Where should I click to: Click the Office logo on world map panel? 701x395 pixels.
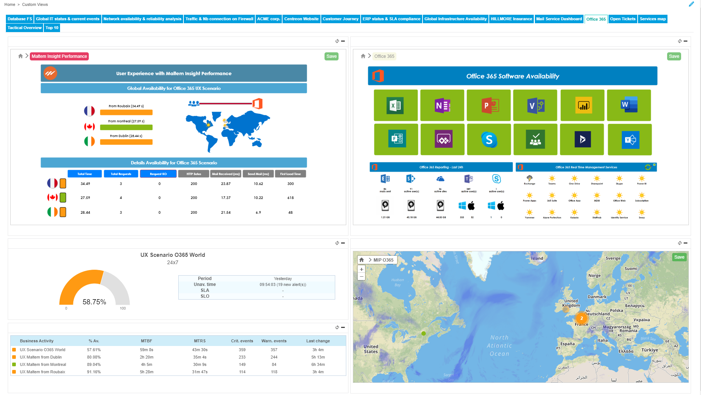pos(257,104)
